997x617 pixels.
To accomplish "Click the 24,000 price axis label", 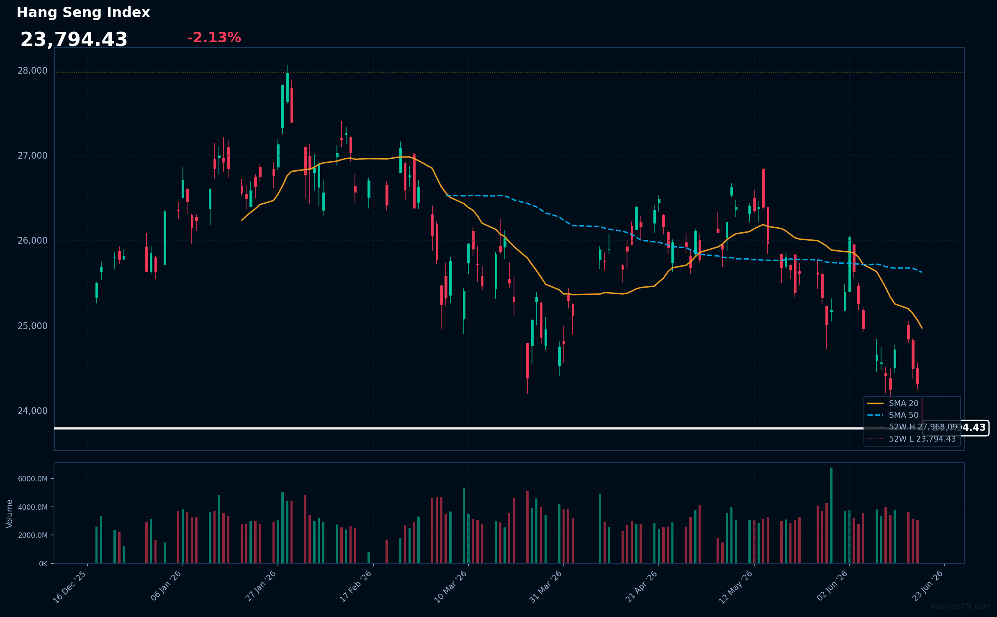I will point(33,411).
